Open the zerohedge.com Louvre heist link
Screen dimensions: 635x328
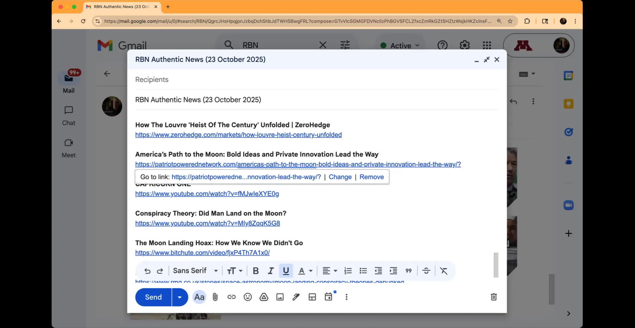pos(238,135)
